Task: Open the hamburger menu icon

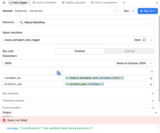Action: click(x=4, y=3)
